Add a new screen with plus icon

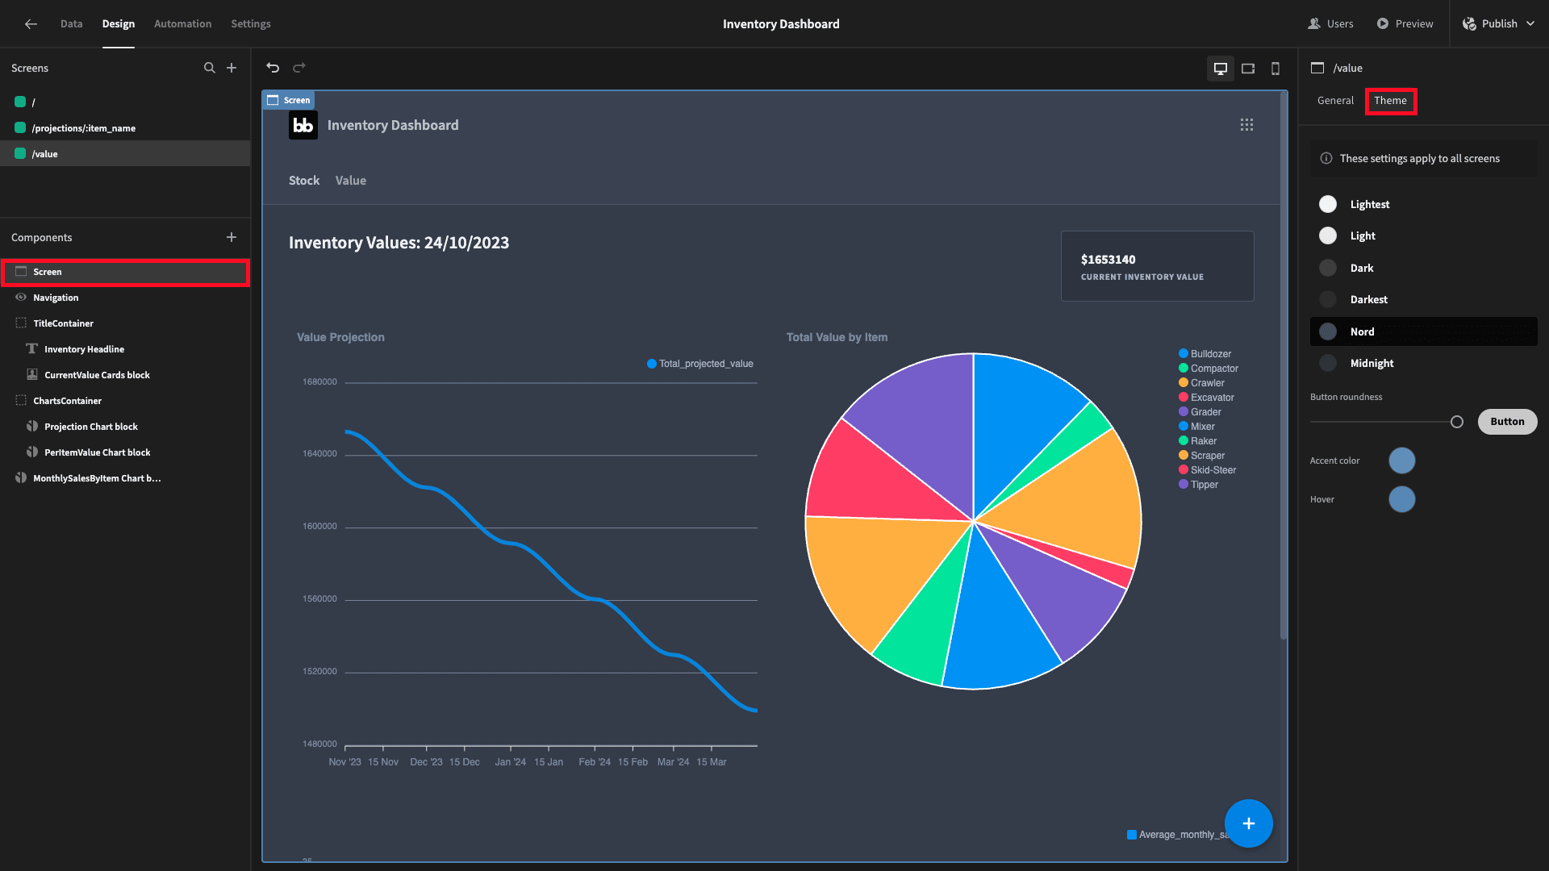[232, 68]
